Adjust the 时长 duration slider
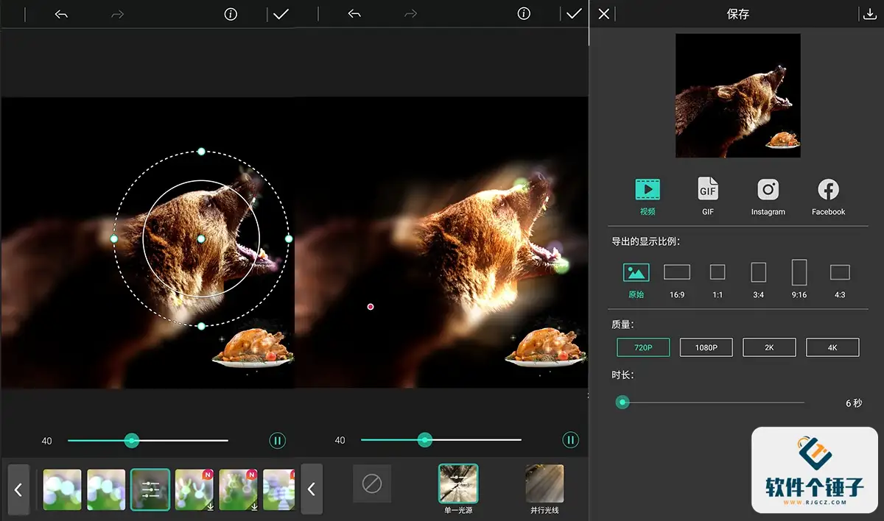The image size is (884, 521). tap(622, 403)
